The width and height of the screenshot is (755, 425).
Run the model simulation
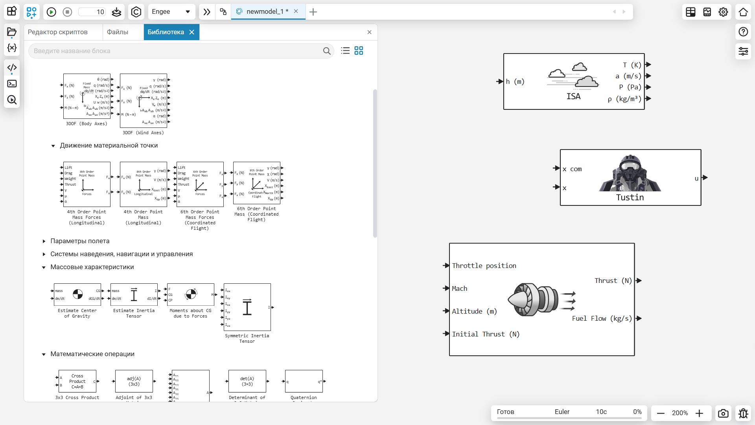pos(51,12)
